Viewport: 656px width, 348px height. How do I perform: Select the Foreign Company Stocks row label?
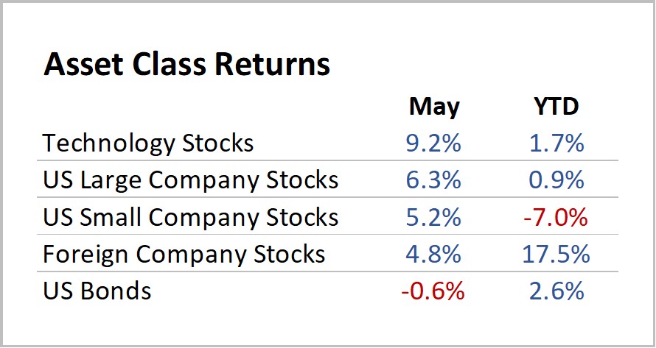pyautogui.click(x=184, y=254)
